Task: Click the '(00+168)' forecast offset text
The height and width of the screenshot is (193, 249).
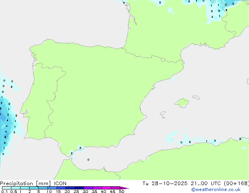Action: (236, 184)
